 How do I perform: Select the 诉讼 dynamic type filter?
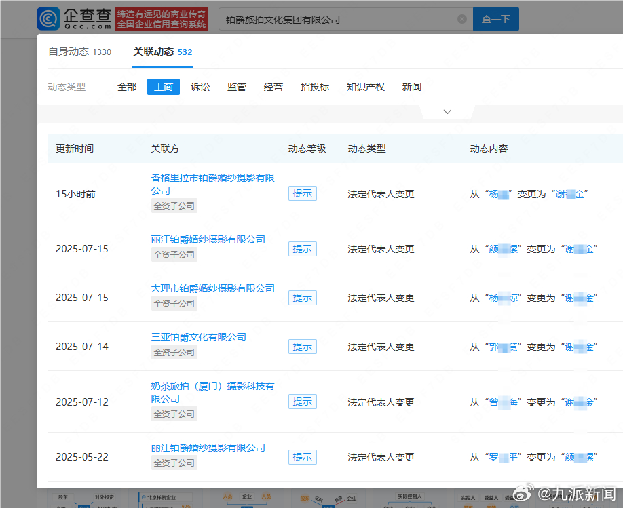point(200,87)
